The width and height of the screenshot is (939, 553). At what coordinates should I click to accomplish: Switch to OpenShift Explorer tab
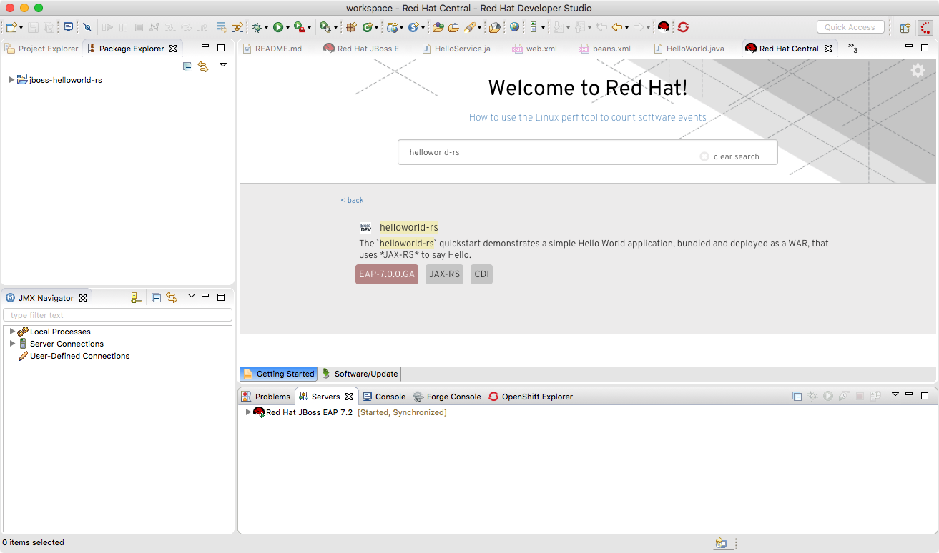click(531, 397)
